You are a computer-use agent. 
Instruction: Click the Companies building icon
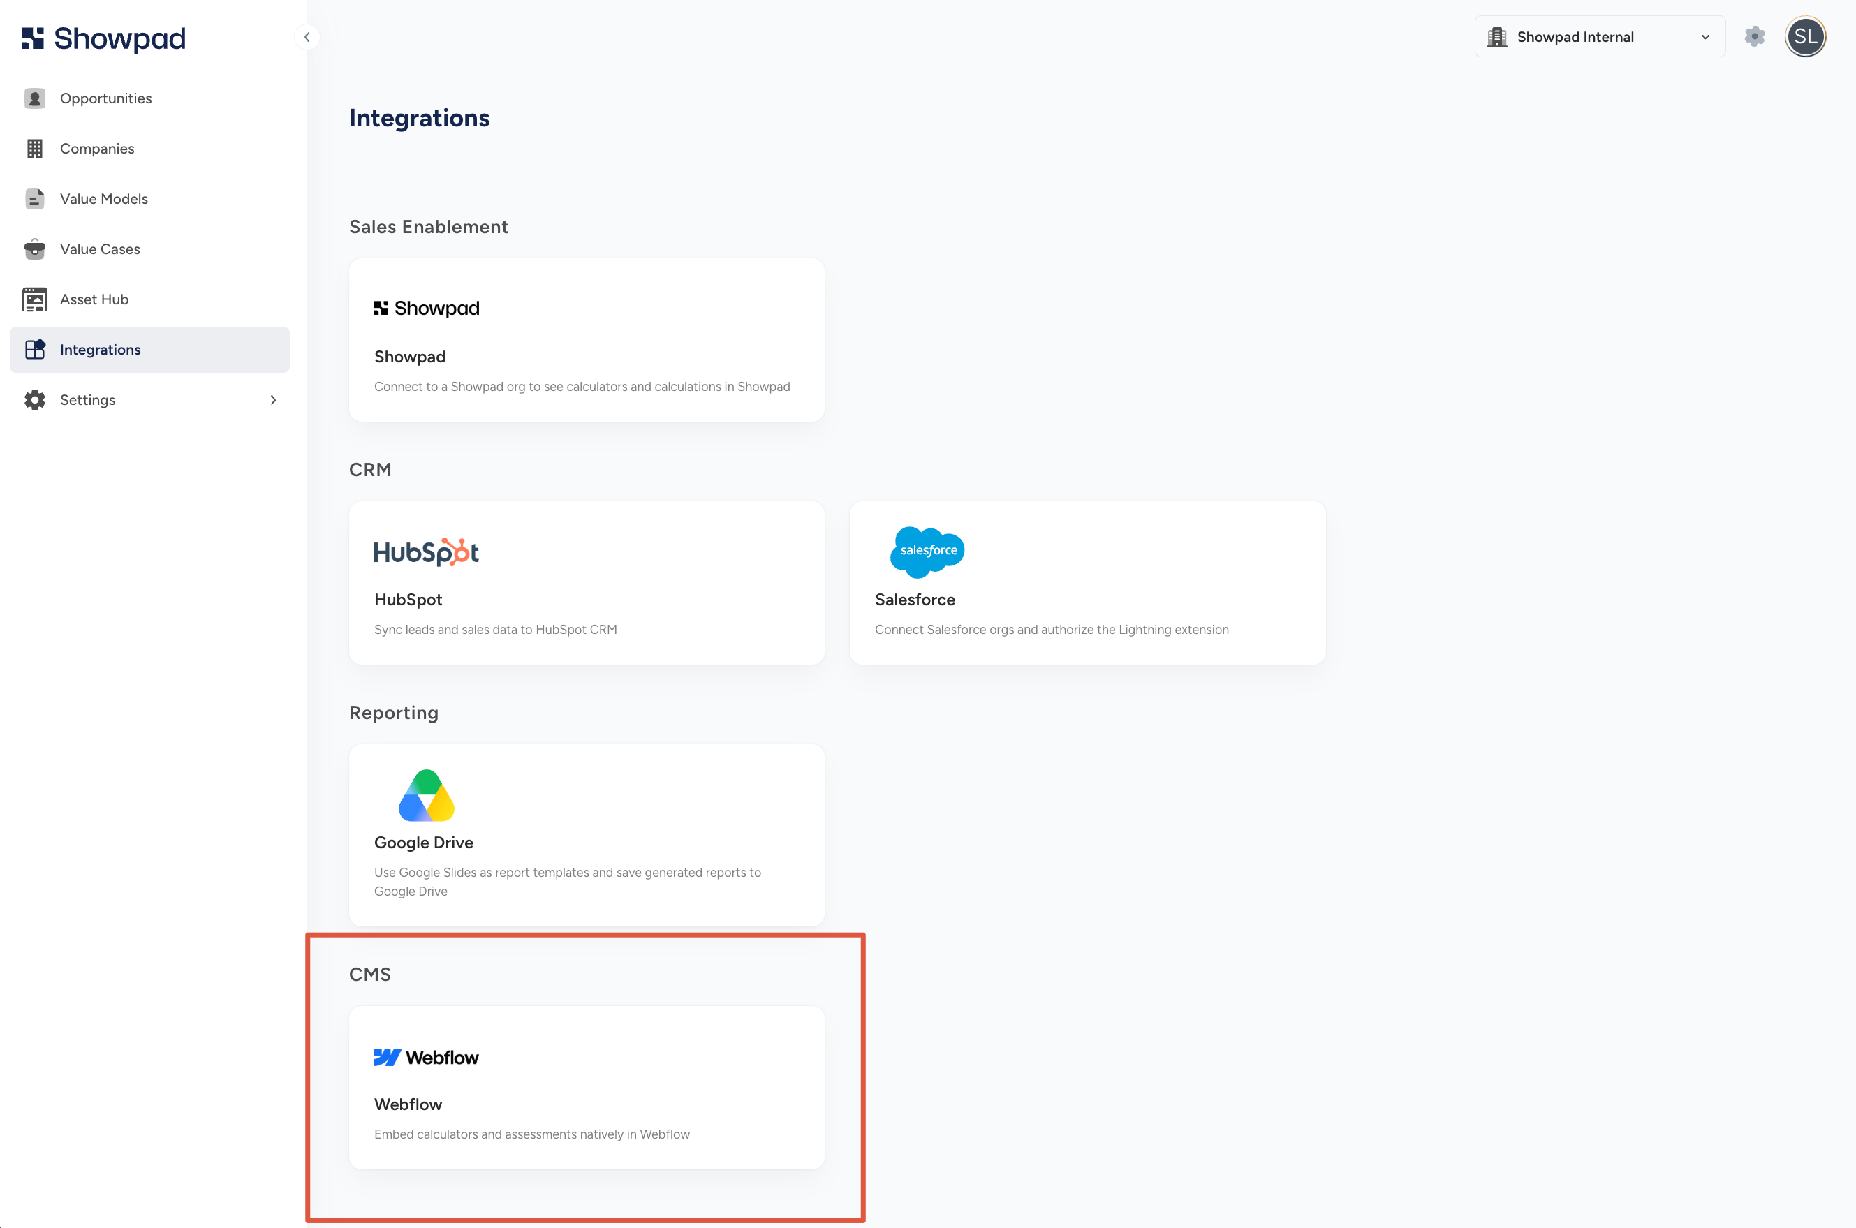point(34,148)
